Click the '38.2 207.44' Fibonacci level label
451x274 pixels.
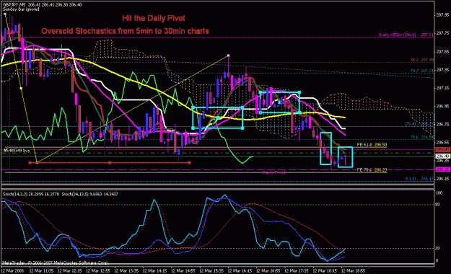422,60
